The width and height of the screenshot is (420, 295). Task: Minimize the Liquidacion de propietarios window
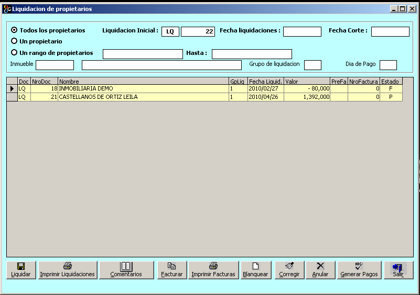click(394, 9)
